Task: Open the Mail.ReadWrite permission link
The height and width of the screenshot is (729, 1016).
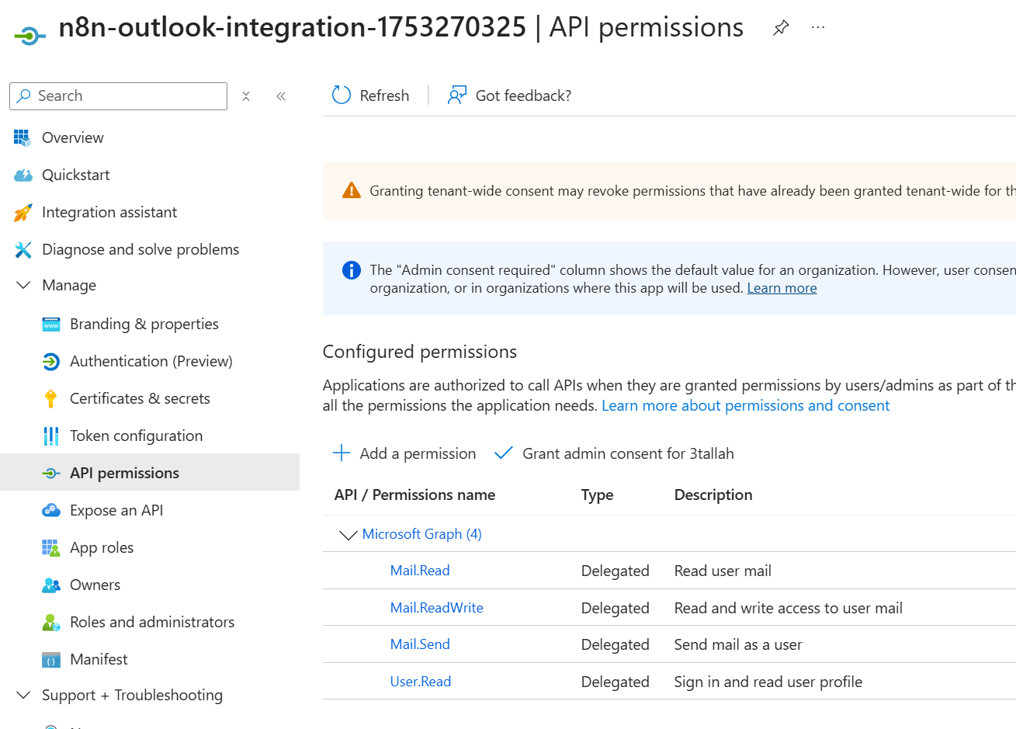Action: tap(436, 608)
